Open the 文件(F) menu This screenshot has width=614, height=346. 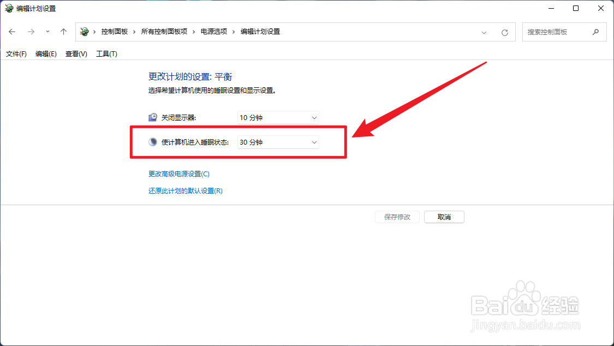(16, 54)
